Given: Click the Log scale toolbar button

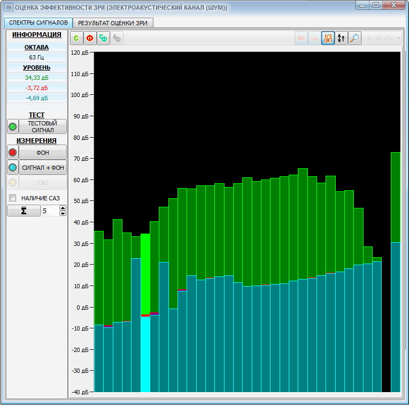Looking at the screenshot, I should pos(315,39).
